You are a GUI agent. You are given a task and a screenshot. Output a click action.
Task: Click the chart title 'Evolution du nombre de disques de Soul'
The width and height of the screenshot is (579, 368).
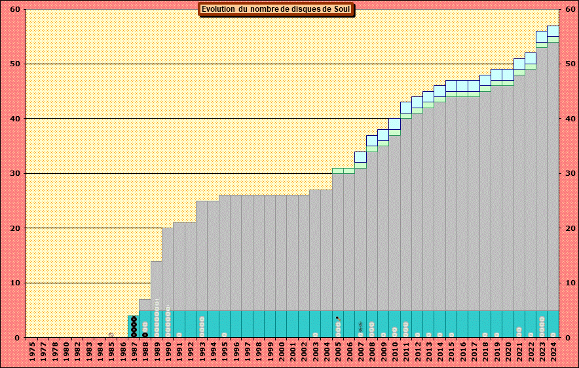(x=276, y=9)
